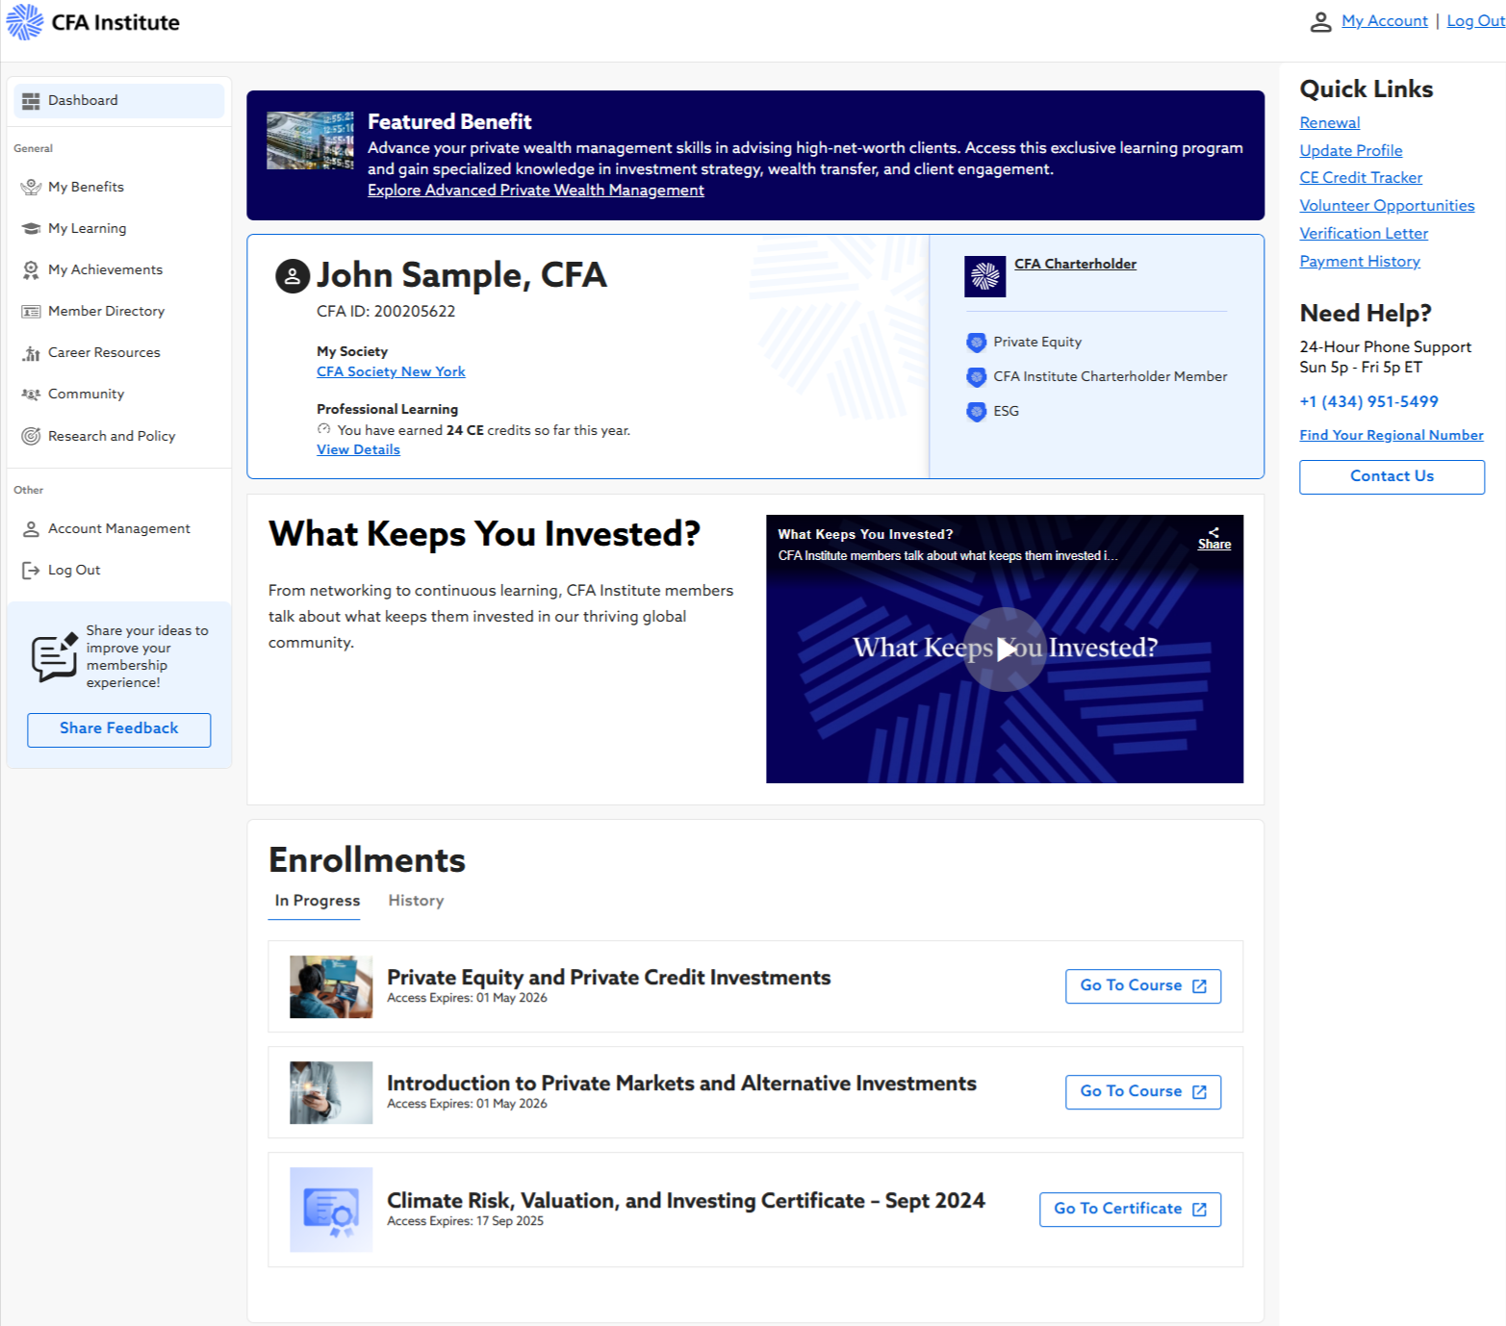Click the video Share icon

point(1214,538)
